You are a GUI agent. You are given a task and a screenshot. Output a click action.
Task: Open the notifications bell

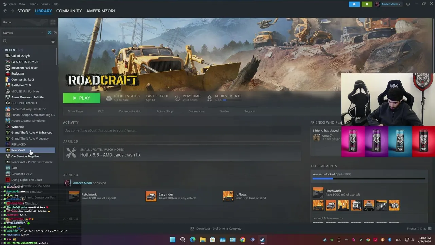367,4
